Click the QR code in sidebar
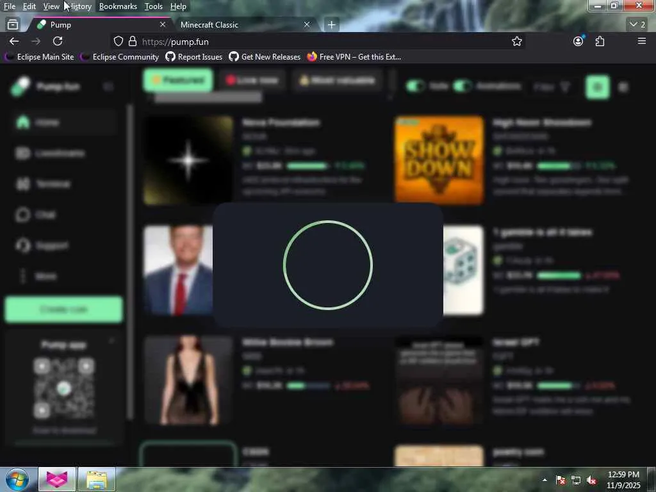Image resolution: width=656 pixels, height=492 pixels. (64, 388)
